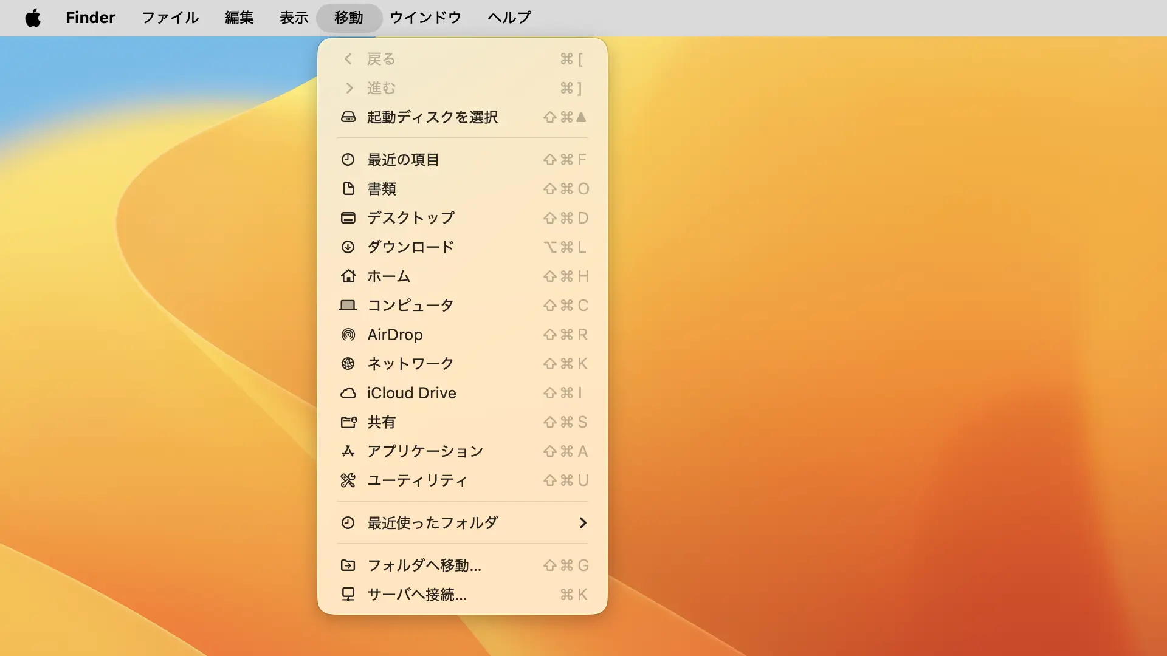
Task: Open the ファイル menu
Action: pyautogui.click(x=170, y=18)
